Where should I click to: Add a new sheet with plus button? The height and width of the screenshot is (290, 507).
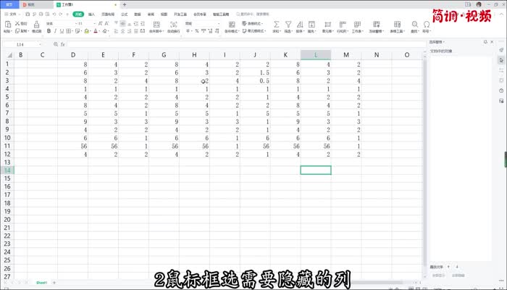click(x=54, y=282)
